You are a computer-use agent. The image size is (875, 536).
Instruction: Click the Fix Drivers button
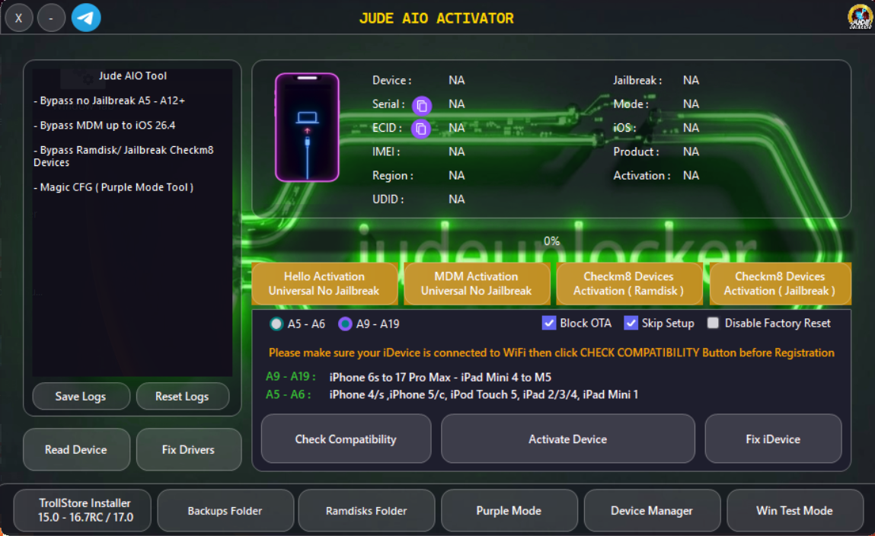(189, 449)
